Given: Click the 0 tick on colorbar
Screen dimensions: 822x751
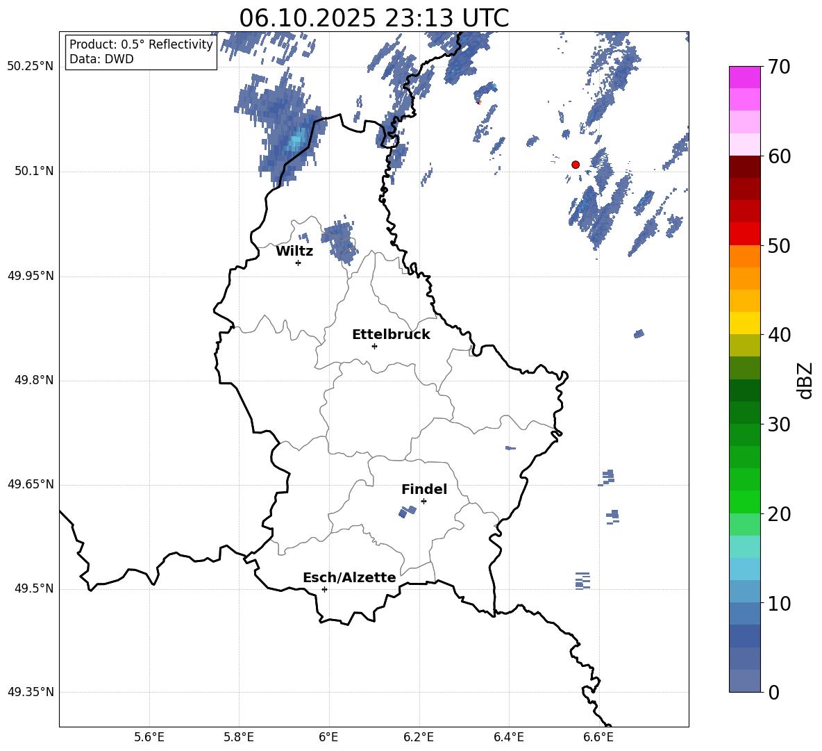Looking at the screenshot, I should pos(773,692).
